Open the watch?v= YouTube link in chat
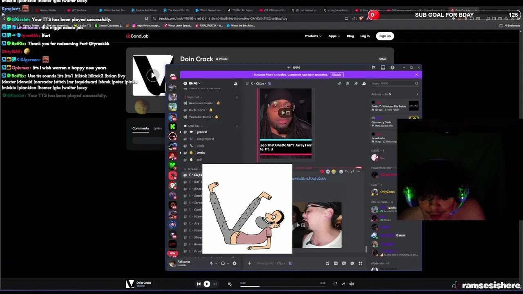This screenshot has height=294, width=523. coord(309,178)
